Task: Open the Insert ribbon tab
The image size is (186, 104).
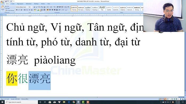Action: coord(13,4)
